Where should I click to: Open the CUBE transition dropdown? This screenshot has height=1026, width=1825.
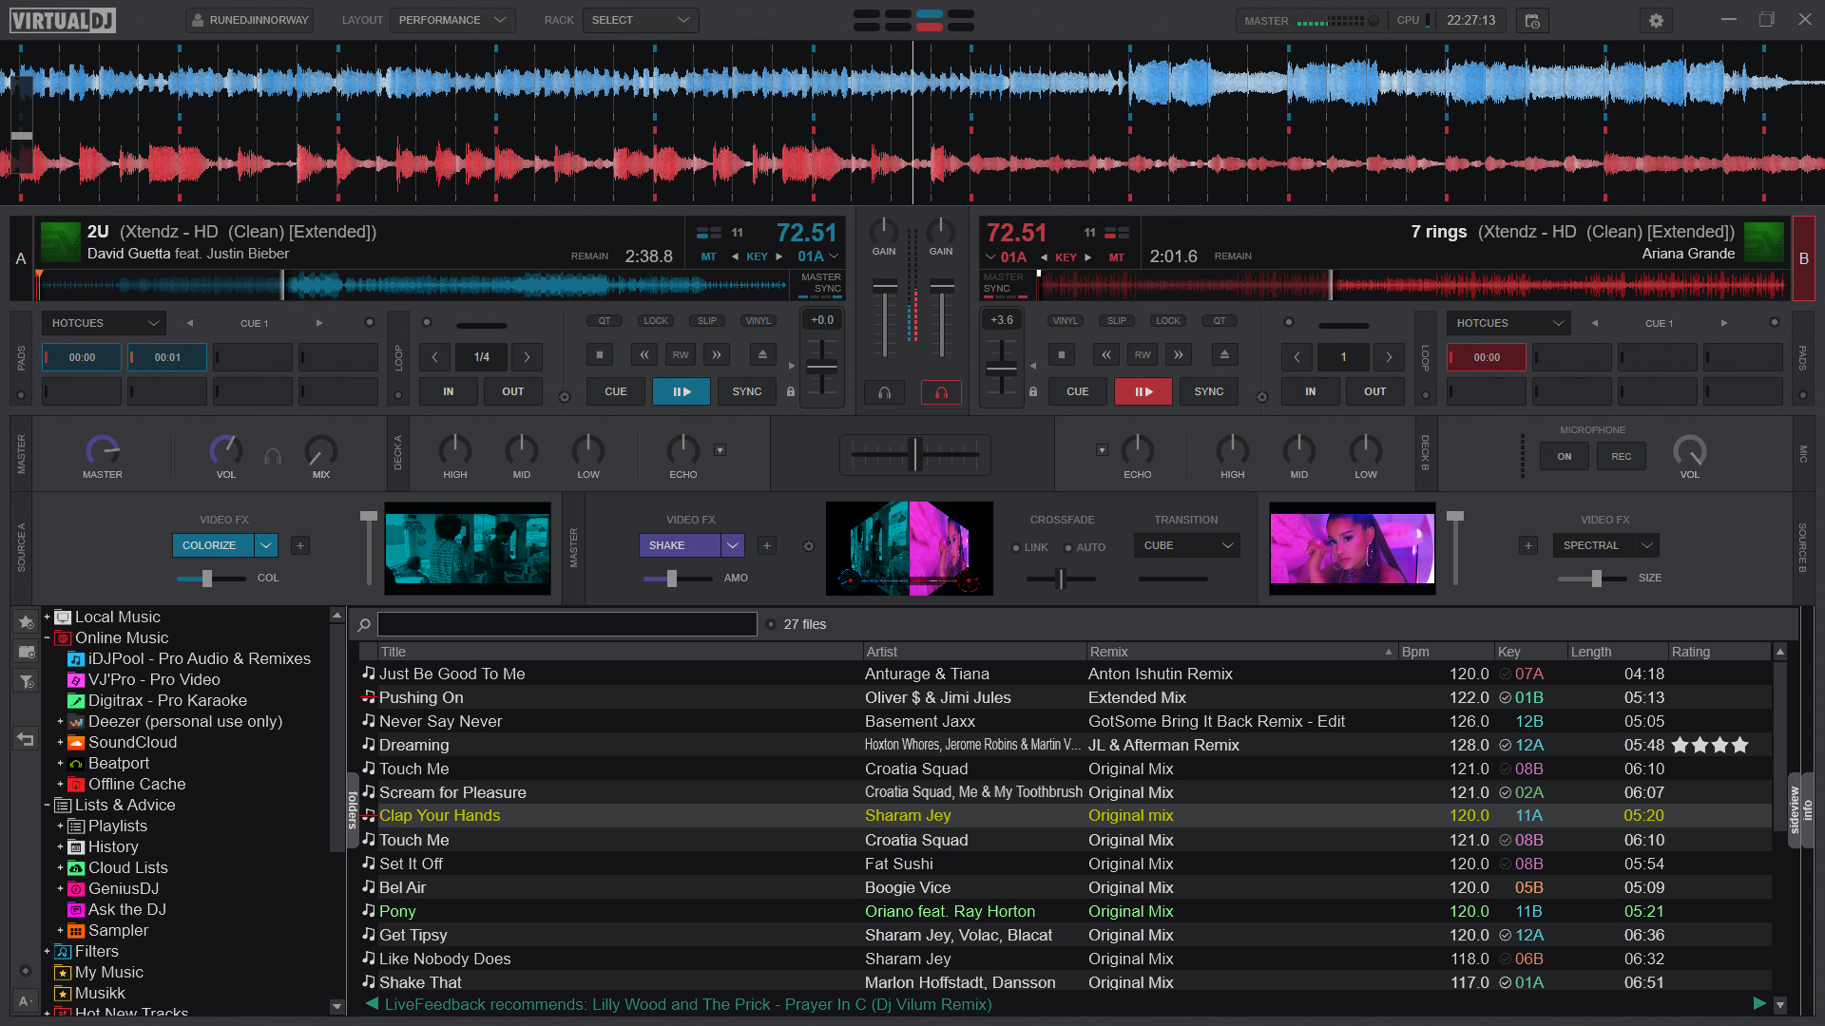pos(1186,544)
